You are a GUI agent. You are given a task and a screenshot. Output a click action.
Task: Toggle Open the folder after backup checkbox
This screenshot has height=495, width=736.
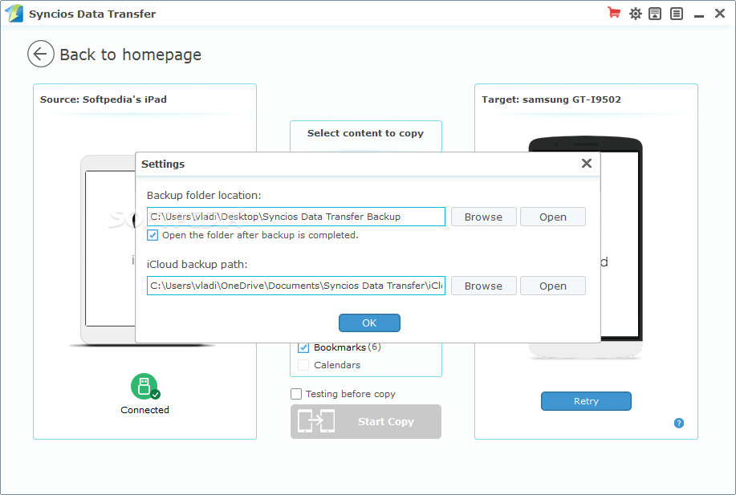pyautogui.click(x=152, y=235)
